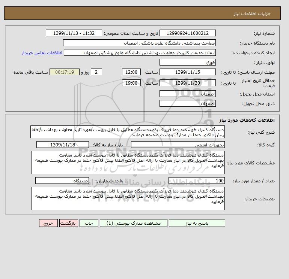Viewport: 289px width, 279px height.
Task: Open مشاهده مدارک پیوستی (1) button
Action: coord(134,223)
